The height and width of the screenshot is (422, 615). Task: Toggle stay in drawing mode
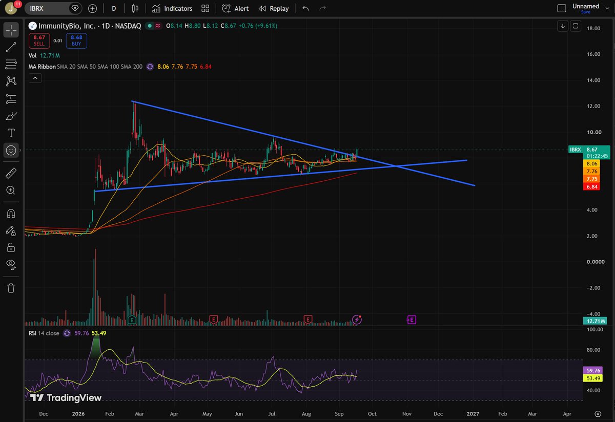pyautogui.click(x=11, y=230)
